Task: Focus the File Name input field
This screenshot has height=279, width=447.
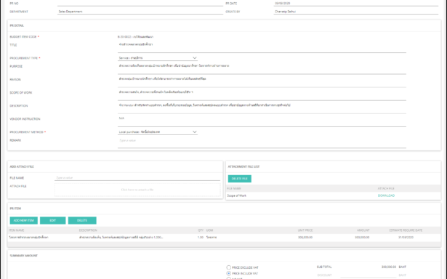Action: 137,177
